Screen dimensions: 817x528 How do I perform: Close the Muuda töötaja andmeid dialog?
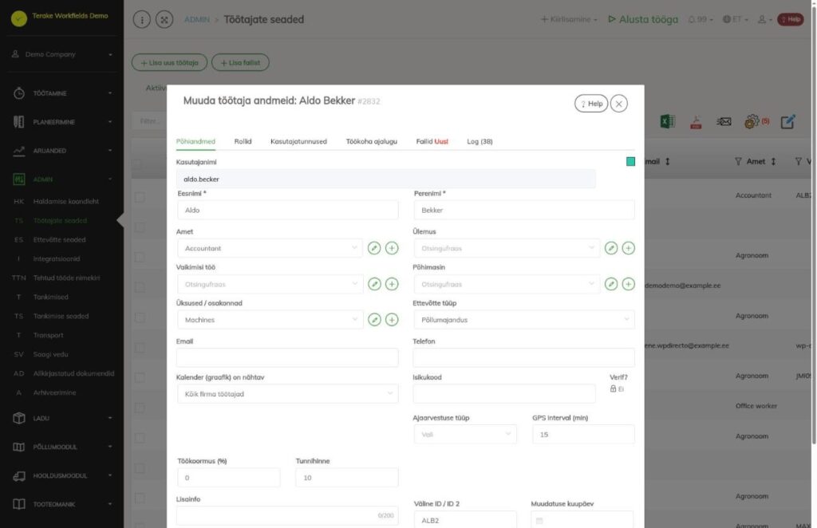pos(619,104)
